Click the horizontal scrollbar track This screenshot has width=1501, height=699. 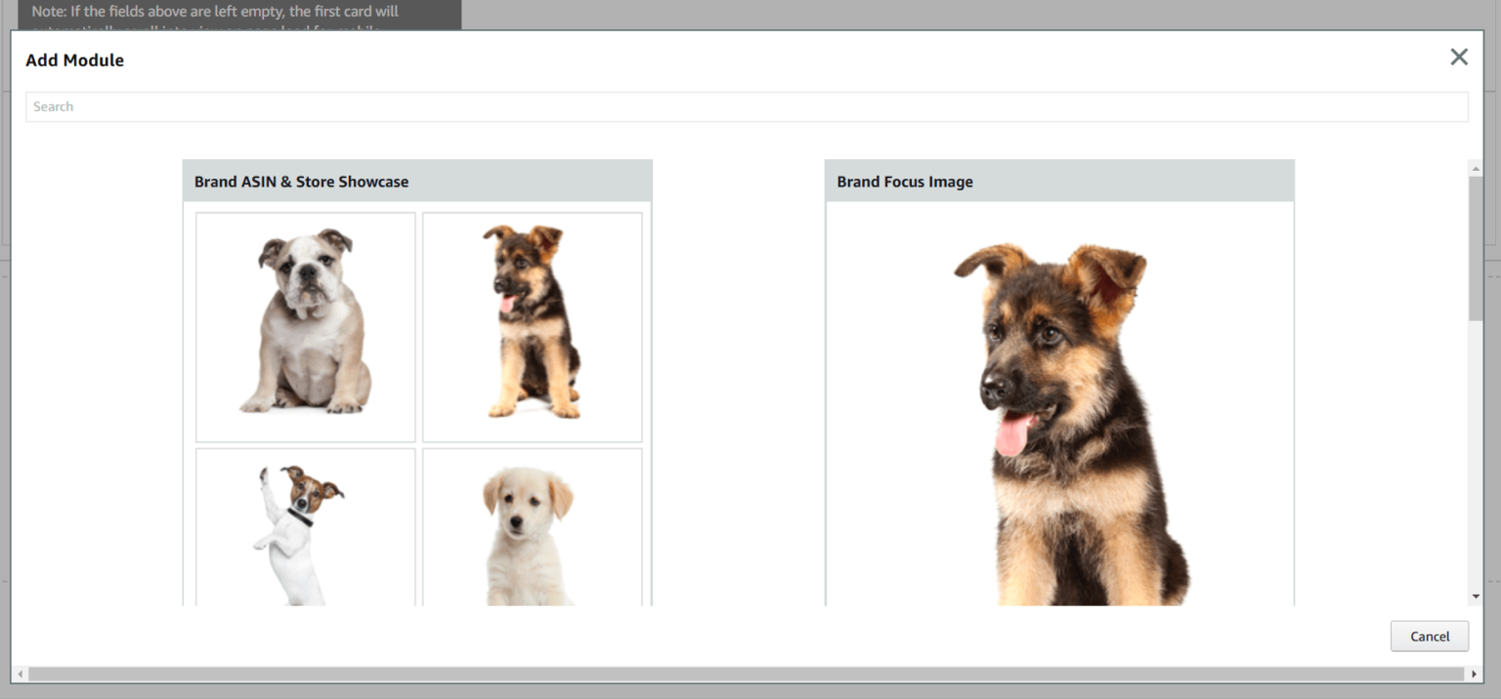pos(743,674)
